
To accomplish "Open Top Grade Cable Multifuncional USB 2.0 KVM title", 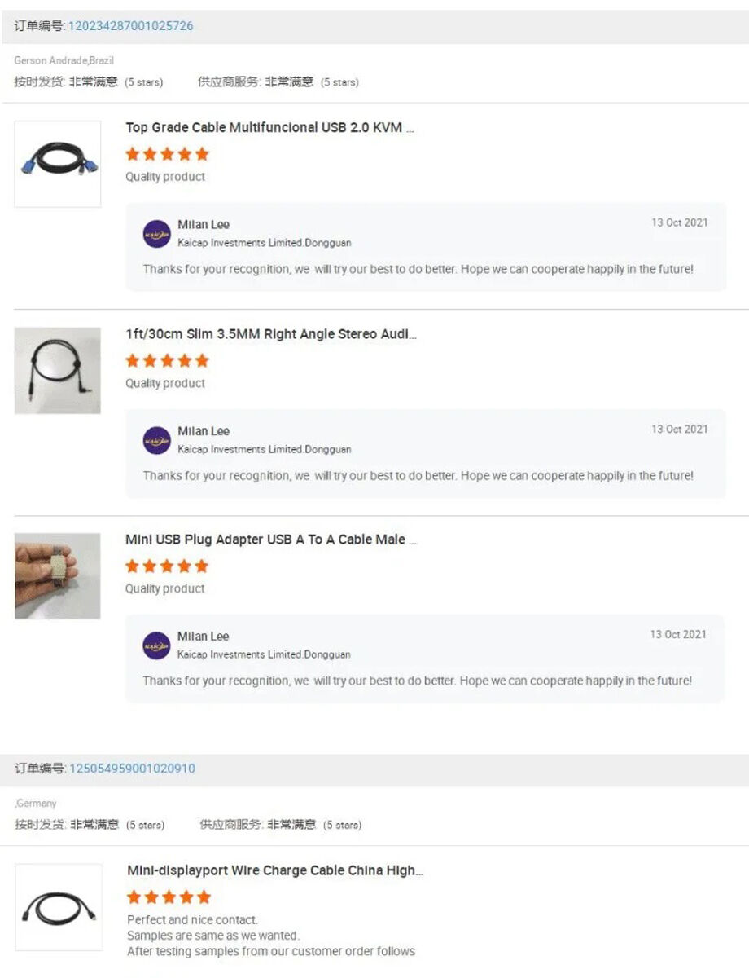I will coord(269,128).
